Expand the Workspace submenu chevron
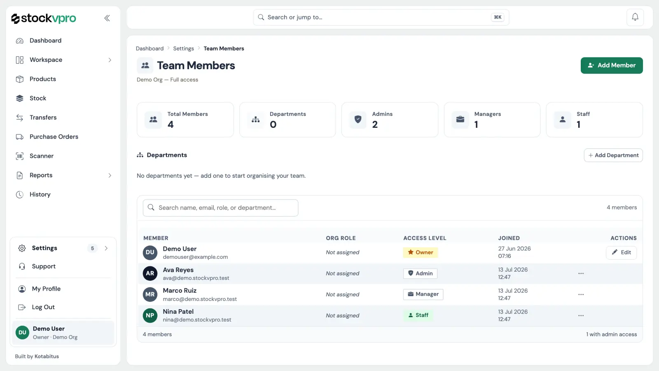The image size is (659, 371). pyautogui.click(x=110, y=60)
